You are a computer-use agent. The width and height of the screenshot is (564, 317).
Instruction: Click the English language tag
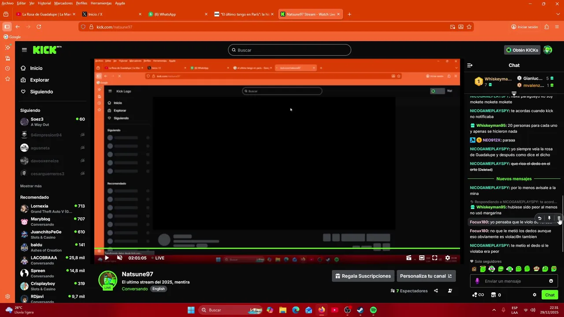point(158,289)
